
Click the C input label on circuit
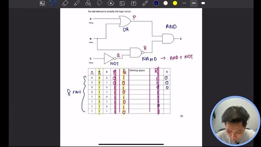[x=91, y=58]
